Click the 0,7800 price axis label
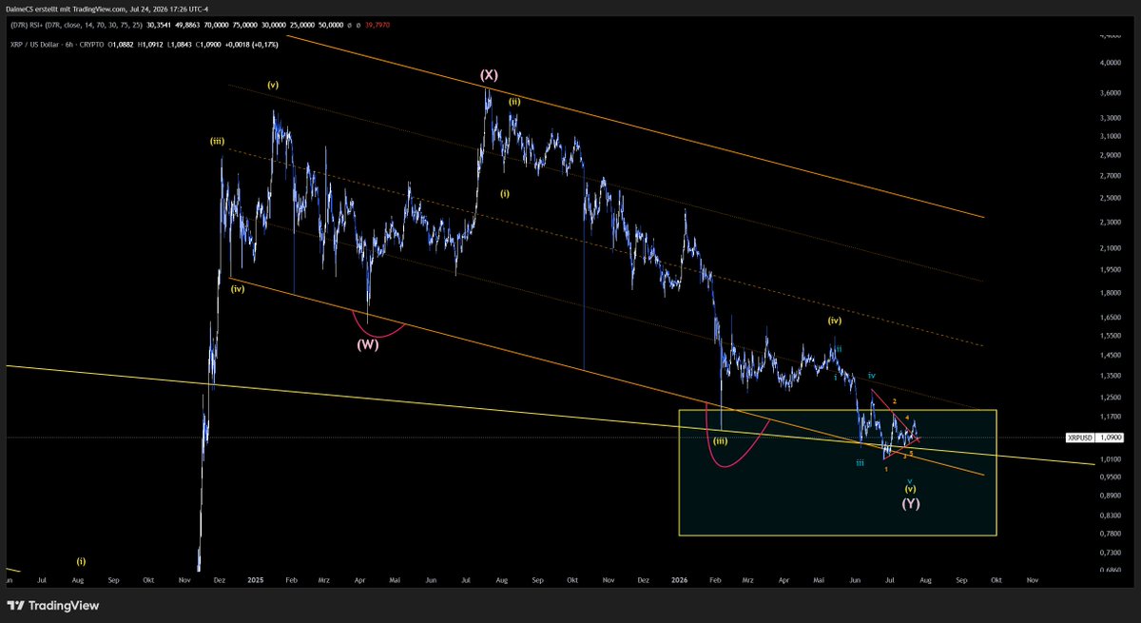Screen dimensions: 1141x623 click(1109, 534)
